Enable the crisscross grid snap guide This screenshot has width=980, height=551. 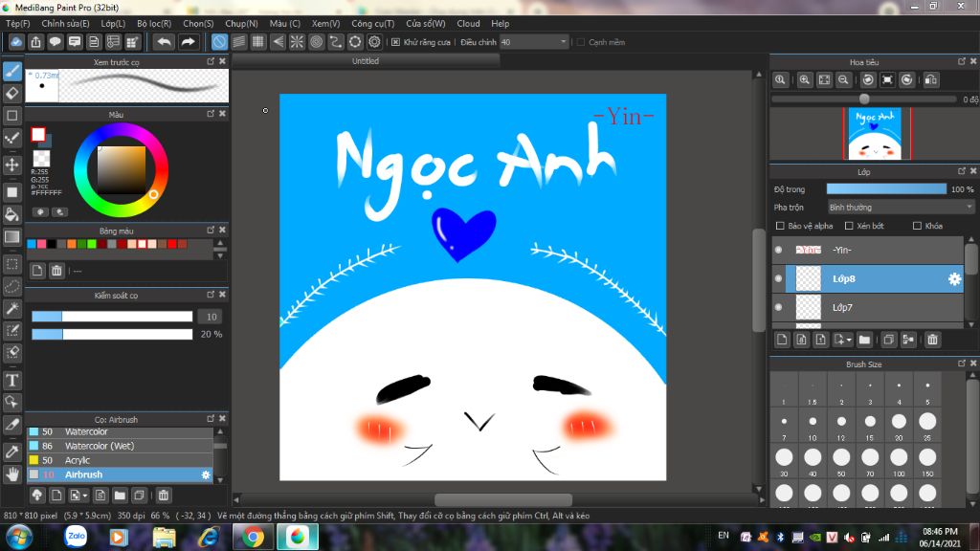click(x=258, y=42)
